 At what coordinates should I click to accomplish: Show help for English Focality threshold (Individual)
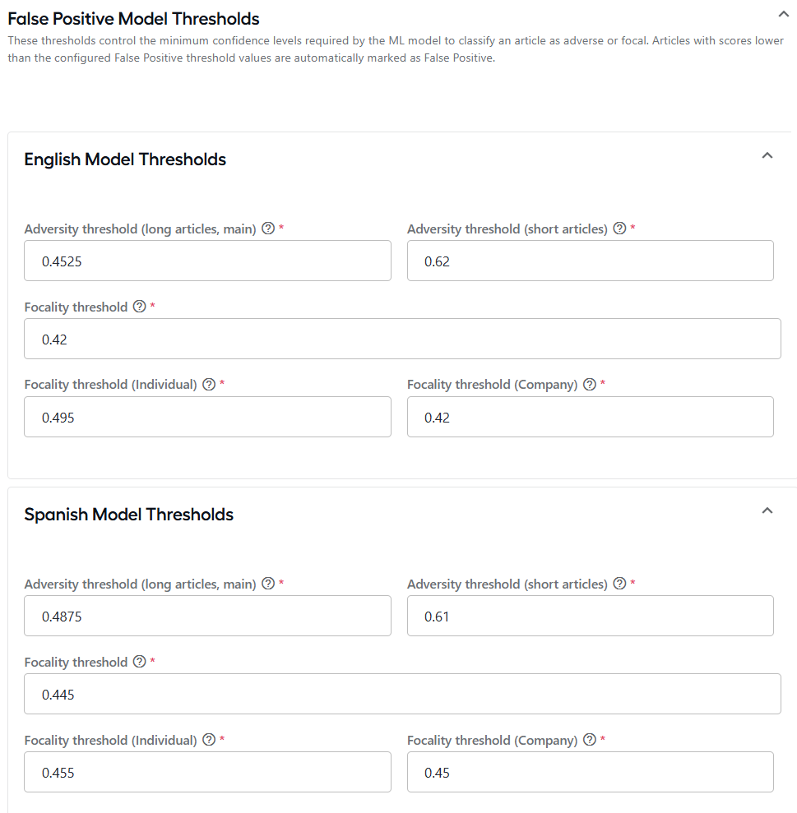209,384
